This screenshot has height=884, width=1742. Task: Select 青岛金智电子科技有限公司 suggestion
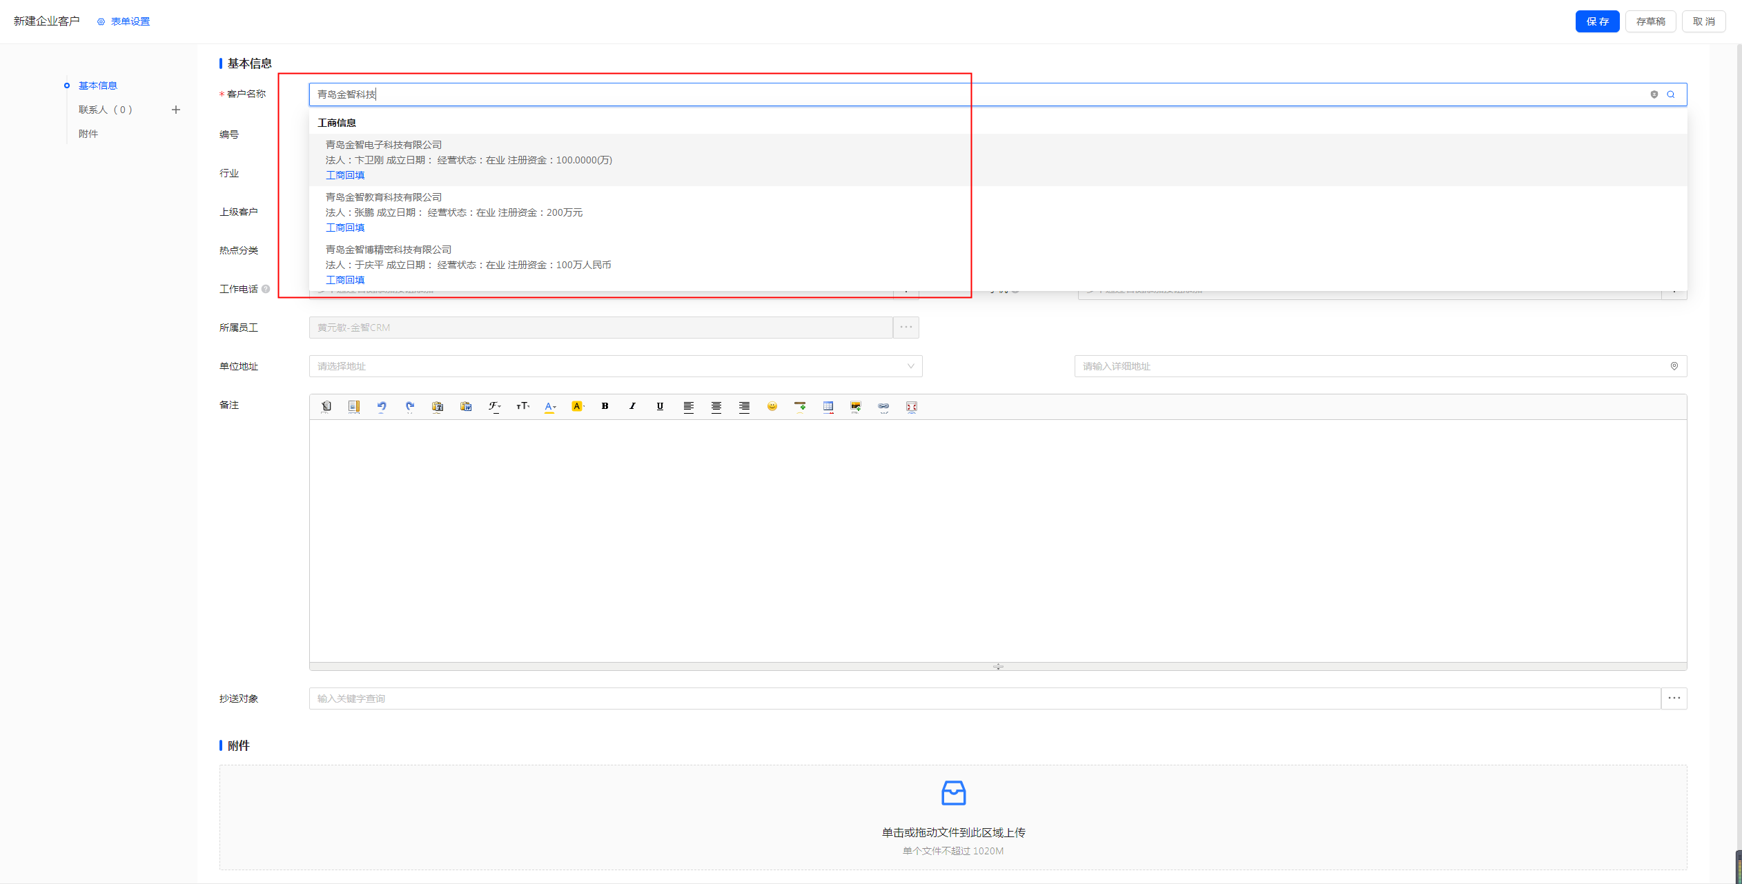(384, 145)
